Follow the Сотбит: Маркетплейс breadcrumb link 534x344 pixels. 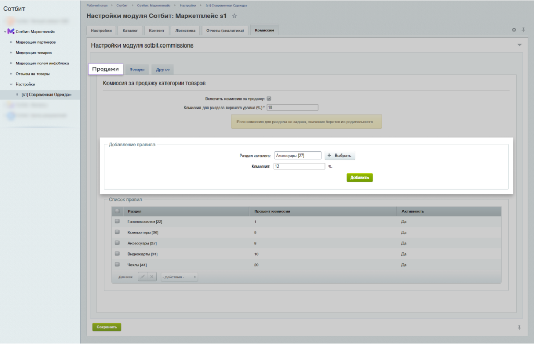[153, 5]
